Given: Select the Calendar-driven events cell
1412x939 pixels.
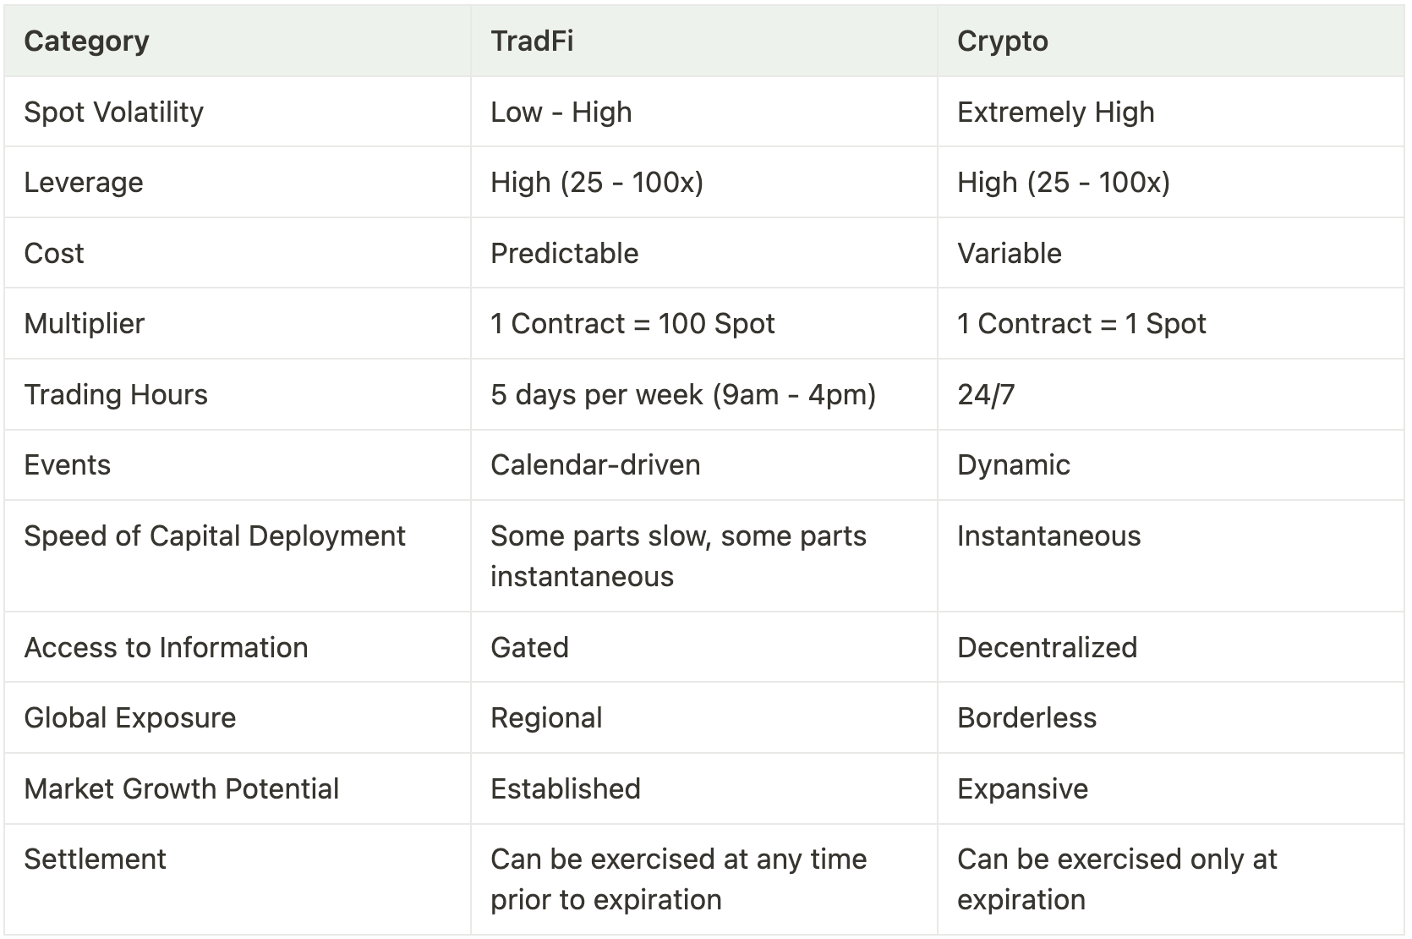Looking at the screenshot, I should coord(595,465).
